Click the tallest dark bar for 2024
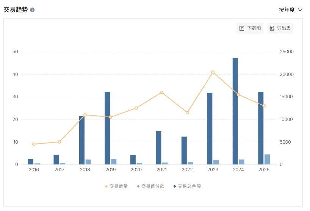This screenshot has height=211, width=310. coord(235,111)
